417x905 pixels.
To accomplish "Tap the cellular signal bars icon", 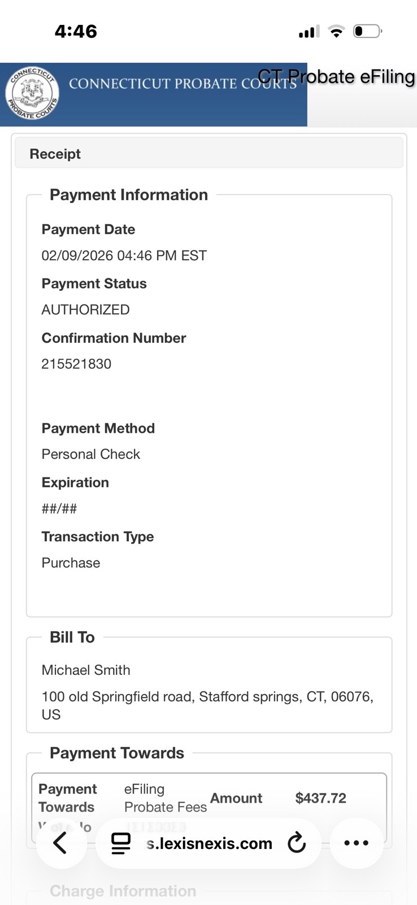I will point(309,32).
